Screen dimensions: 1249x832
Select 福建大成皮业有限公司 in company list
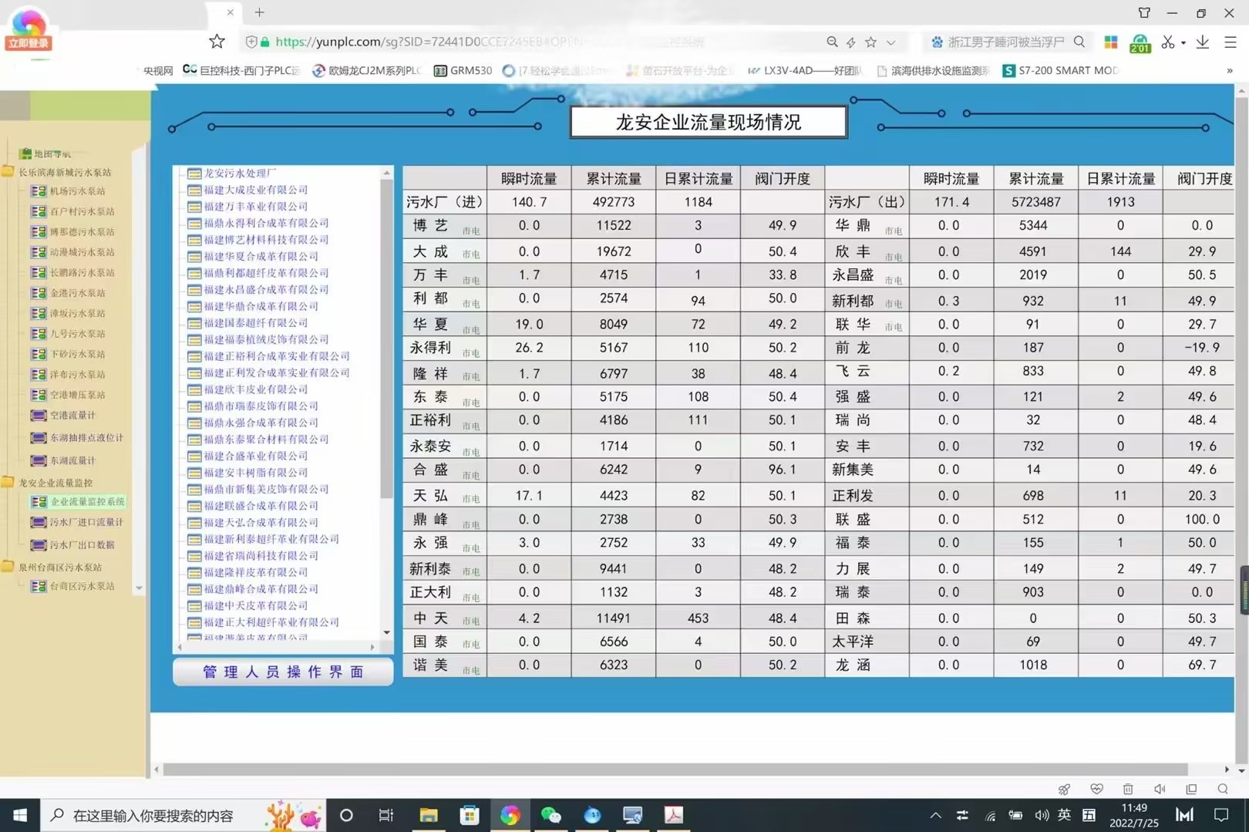pyautogui.click(x=255, y=190)
